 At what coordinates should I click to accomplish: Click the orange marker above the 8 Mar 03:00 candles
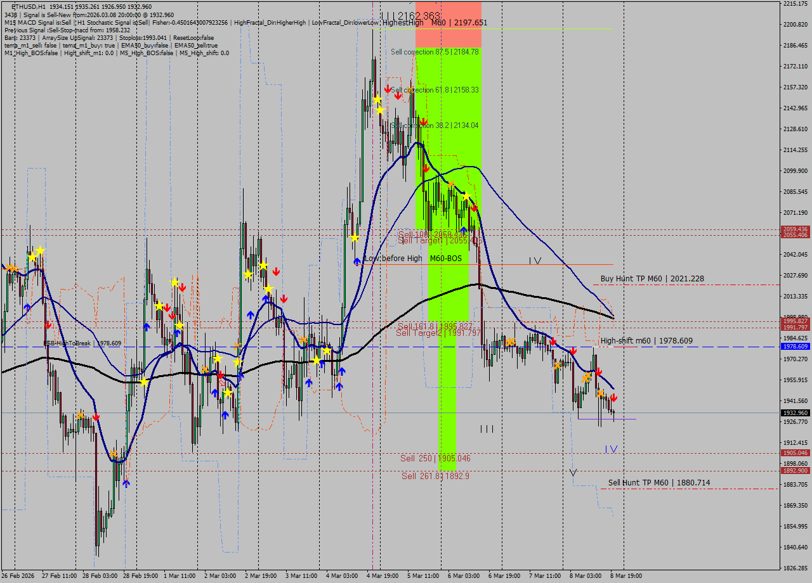coord(587,377)
